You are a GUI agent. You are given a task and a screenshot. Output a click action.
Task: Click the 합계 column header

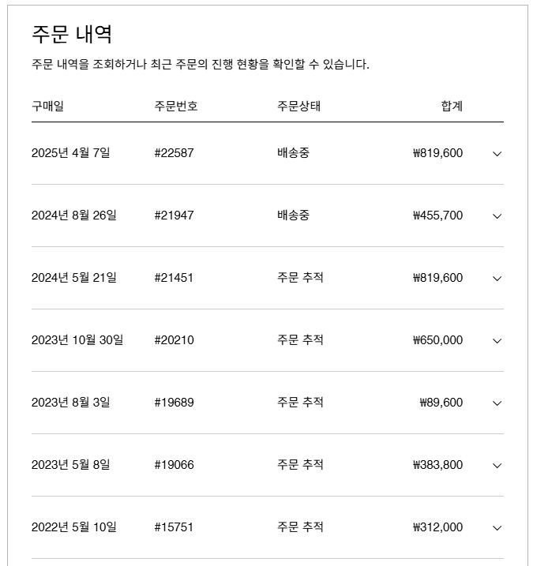pos(452,106)
